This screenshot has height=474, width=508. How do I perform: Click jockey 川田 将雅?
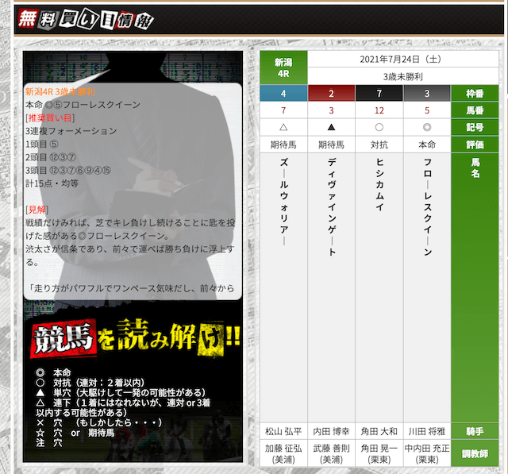click(427, 431)
